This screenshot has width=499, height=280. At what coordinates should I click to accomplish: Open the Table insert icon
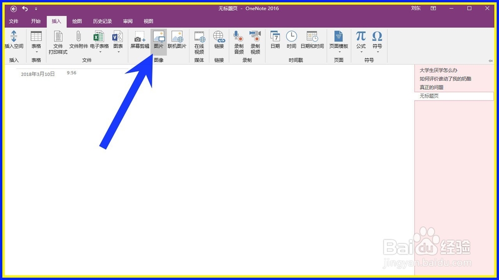(x=36, y=36)
